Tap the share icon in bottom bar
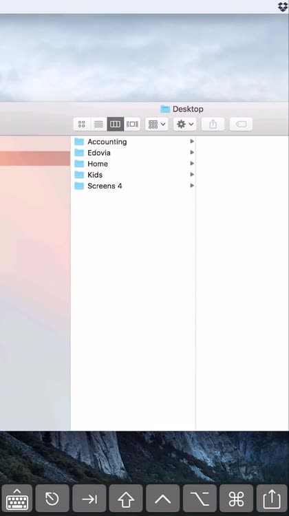 [272, 499]
